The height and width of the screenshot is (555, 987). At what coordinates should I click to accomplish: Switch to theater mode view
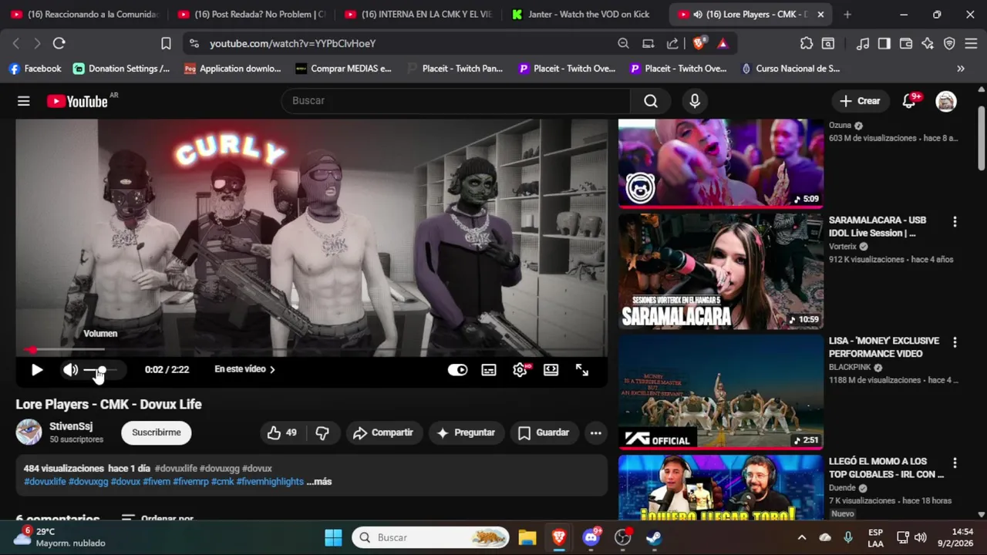click(x=551, y=370)
